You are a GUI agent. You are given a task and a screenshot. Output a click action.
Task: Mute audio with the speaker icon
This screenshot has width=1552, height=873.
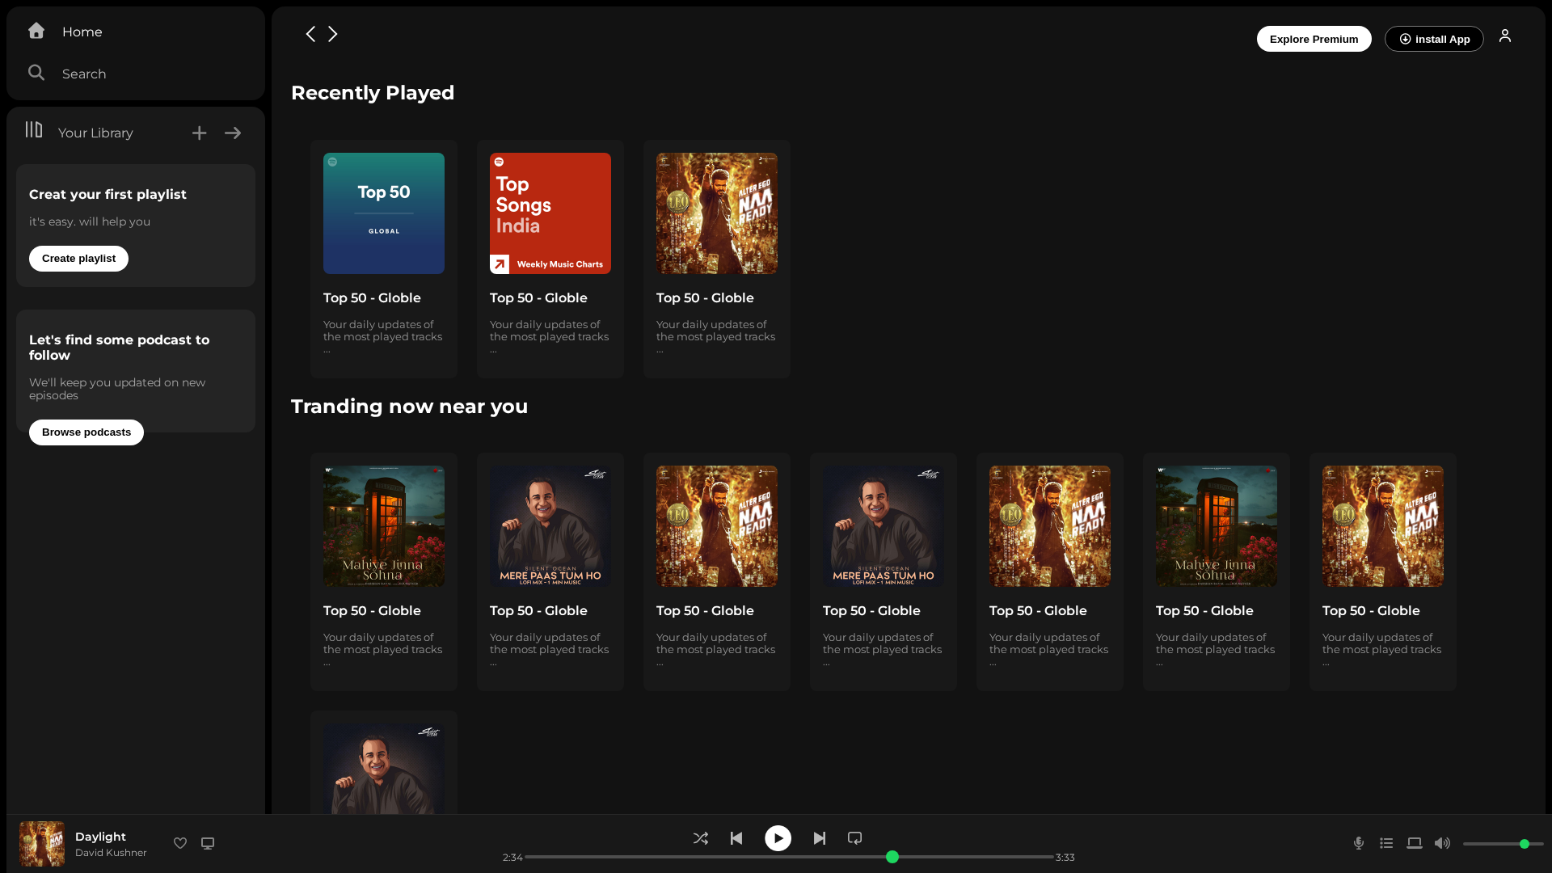point(1442,843)
